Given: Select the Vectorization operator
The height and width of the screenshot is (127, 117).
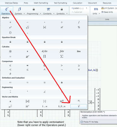Looking at the screenshot, I should (x=79, y=106).
